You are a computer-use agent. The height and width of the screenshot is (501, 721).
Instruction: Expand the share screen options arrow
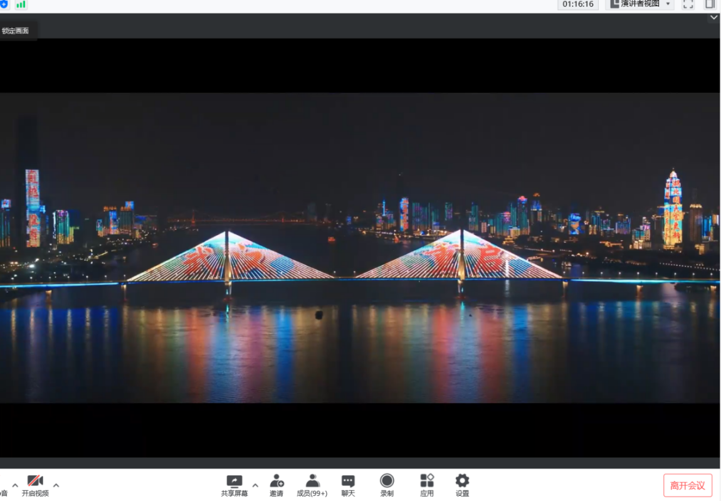point(255,485)
